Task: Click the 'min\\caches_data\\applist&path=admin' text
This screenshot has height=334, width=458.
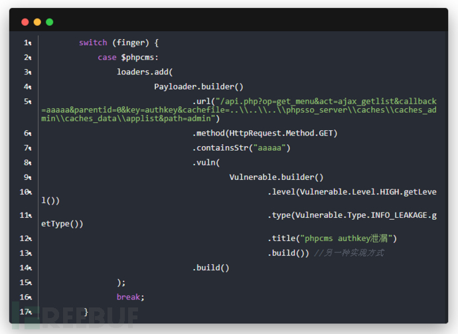Action: [126, 118]
